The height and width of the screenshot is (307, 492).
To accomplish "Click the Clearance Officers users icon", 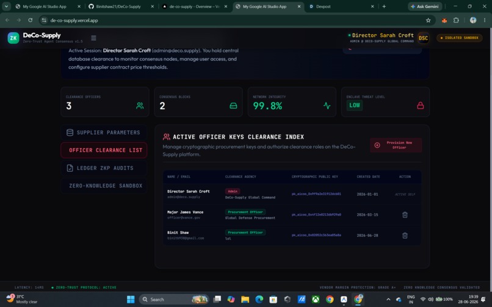I will click(140, 106).
